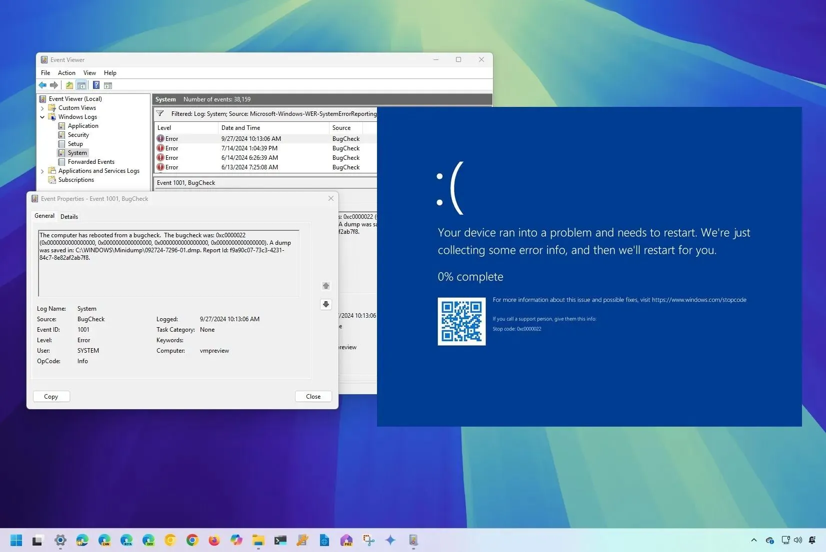This screenshot has width=826, height=552.
Task: Expand the Custom Views tree node
Action: 42,107
